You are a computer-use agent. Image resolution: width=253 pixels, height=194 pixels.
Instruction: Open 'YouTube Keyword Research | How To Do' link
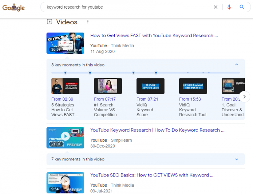click(157, 130)
